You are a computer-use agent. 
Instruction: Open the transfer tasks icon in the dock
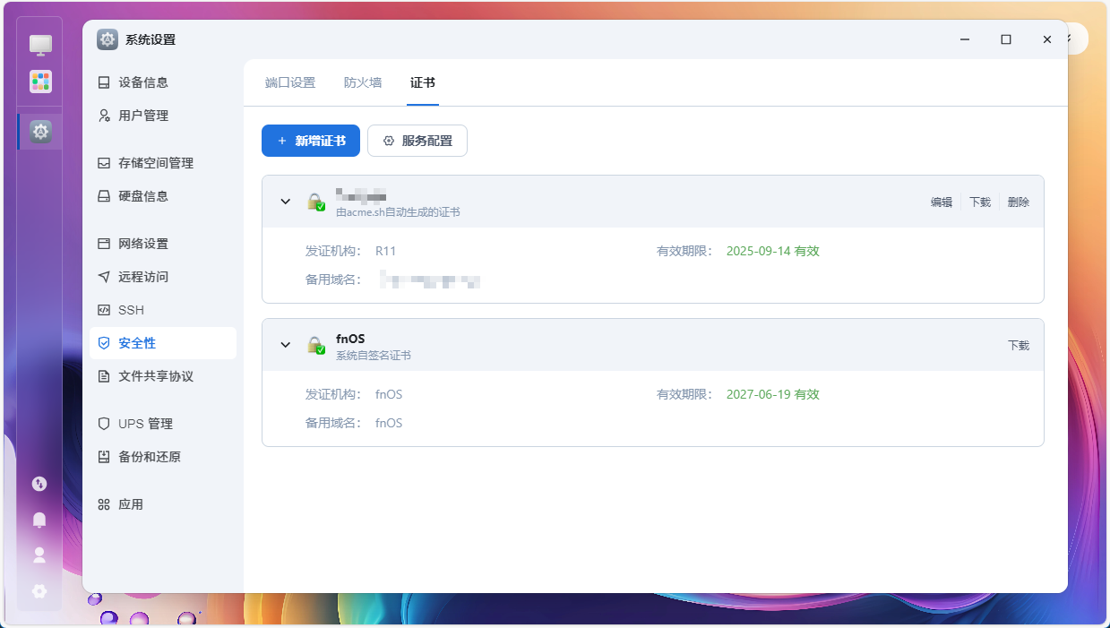click(39, 484)
